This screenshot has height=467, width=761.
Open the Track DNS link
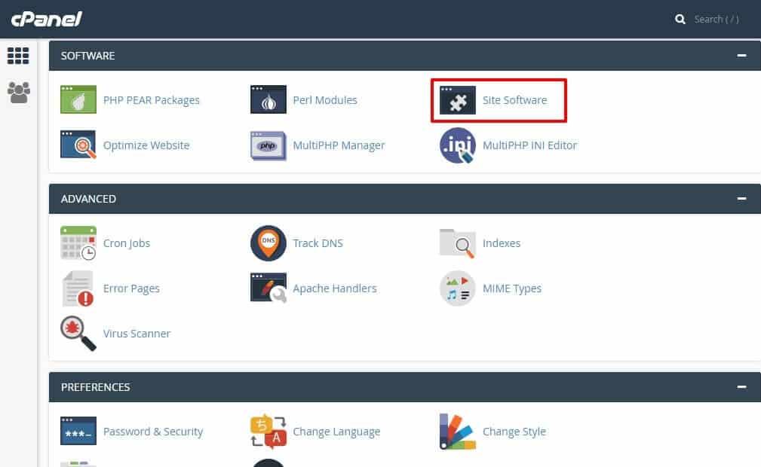[x=318, y=243]
